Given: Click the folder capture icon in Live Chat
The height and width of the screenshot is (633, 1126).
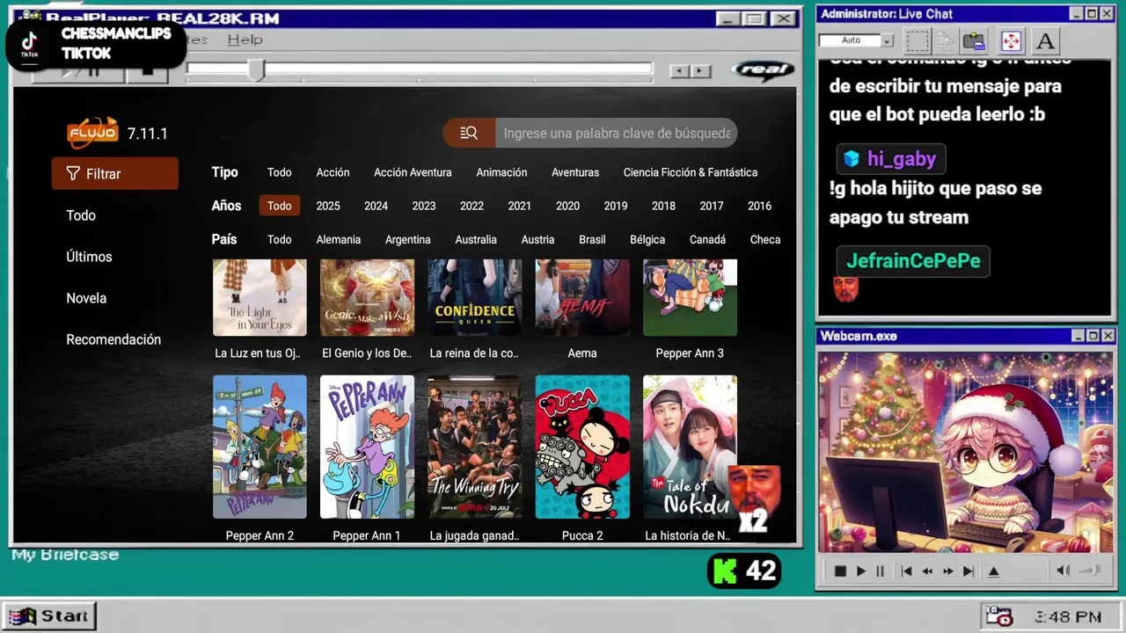Looking at the screenshot, I should point(974,40).
